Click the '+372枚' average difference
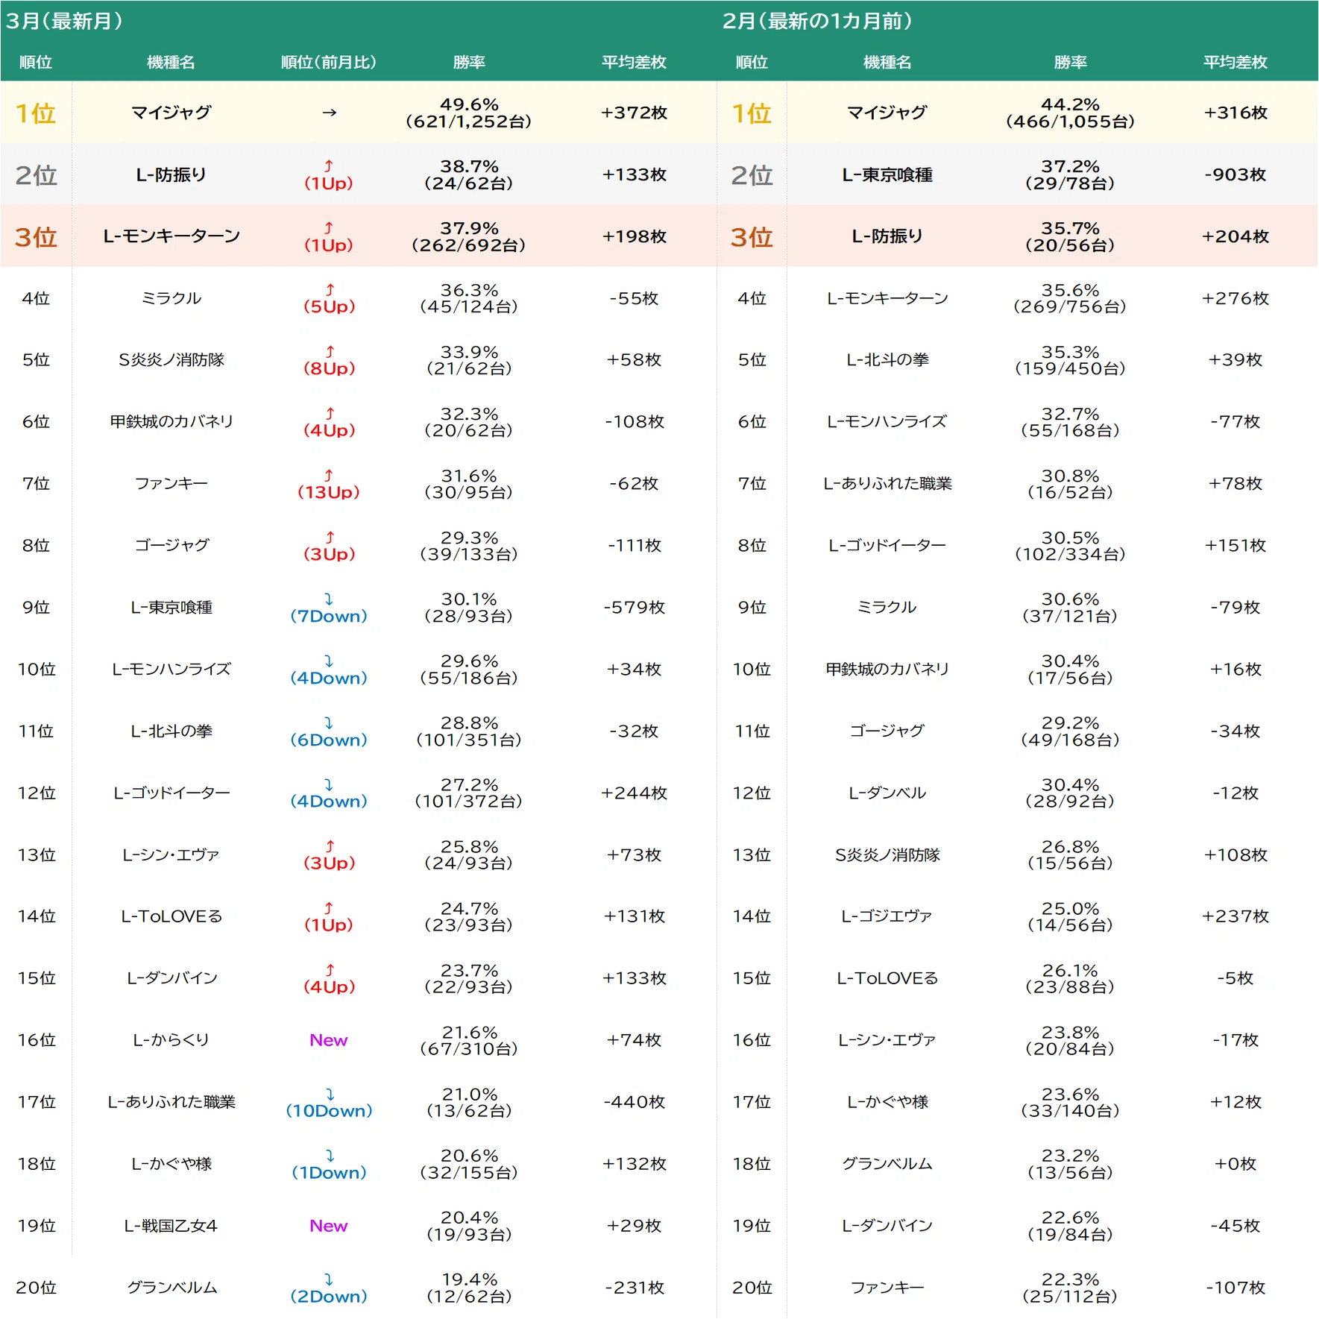Image resolution: width=1319 pixels, height=1319 pixels. coord(634,113)
